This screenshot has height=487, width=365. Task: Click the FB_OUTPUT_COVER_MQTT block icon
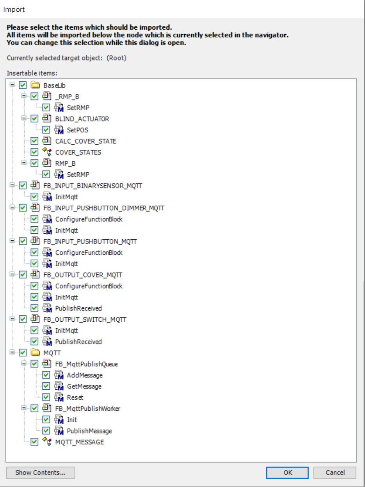click(x=35, y=275)
